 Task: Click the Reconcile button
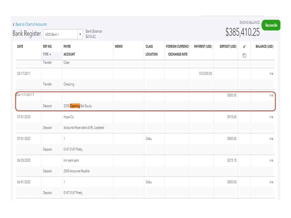point(271,25)
